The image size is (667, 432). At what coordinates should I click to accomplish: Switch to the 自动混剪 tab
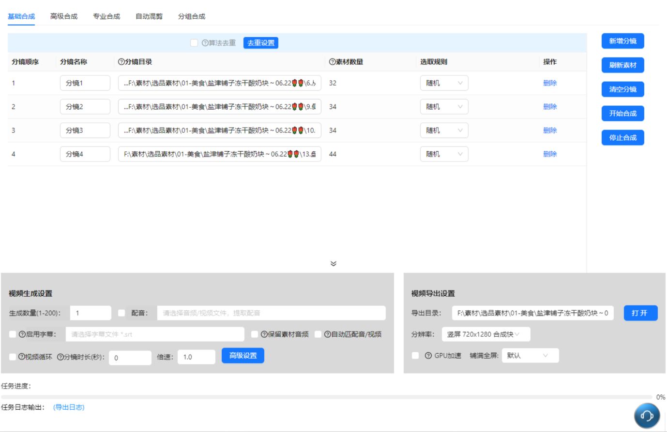(149, 16)
